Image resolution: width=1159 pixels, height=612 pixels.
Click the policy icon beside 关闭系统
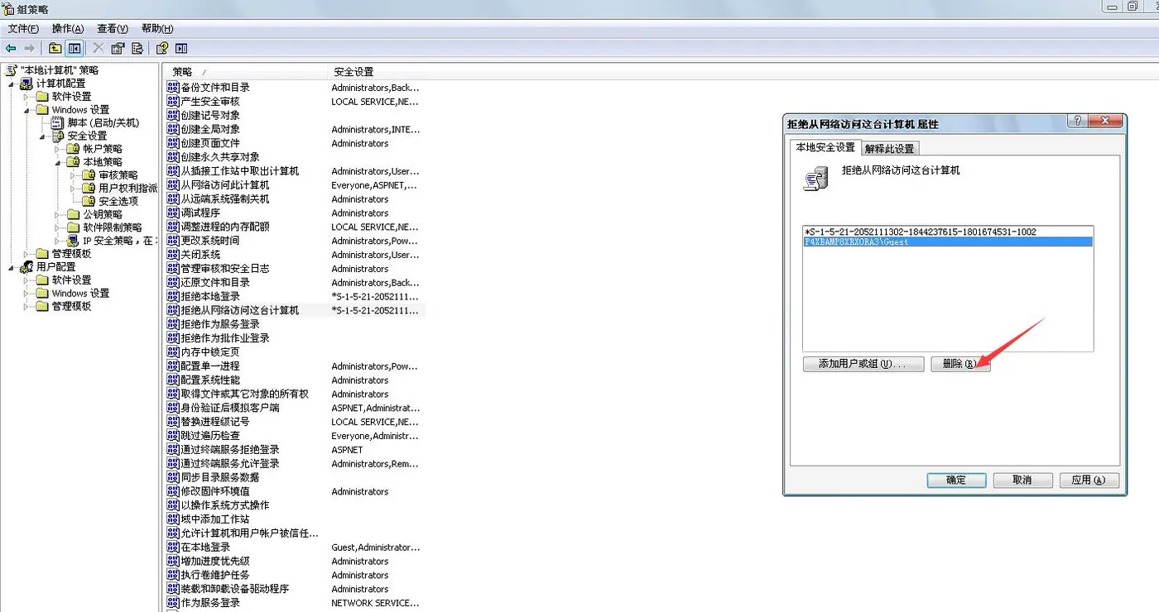point(173,255)
